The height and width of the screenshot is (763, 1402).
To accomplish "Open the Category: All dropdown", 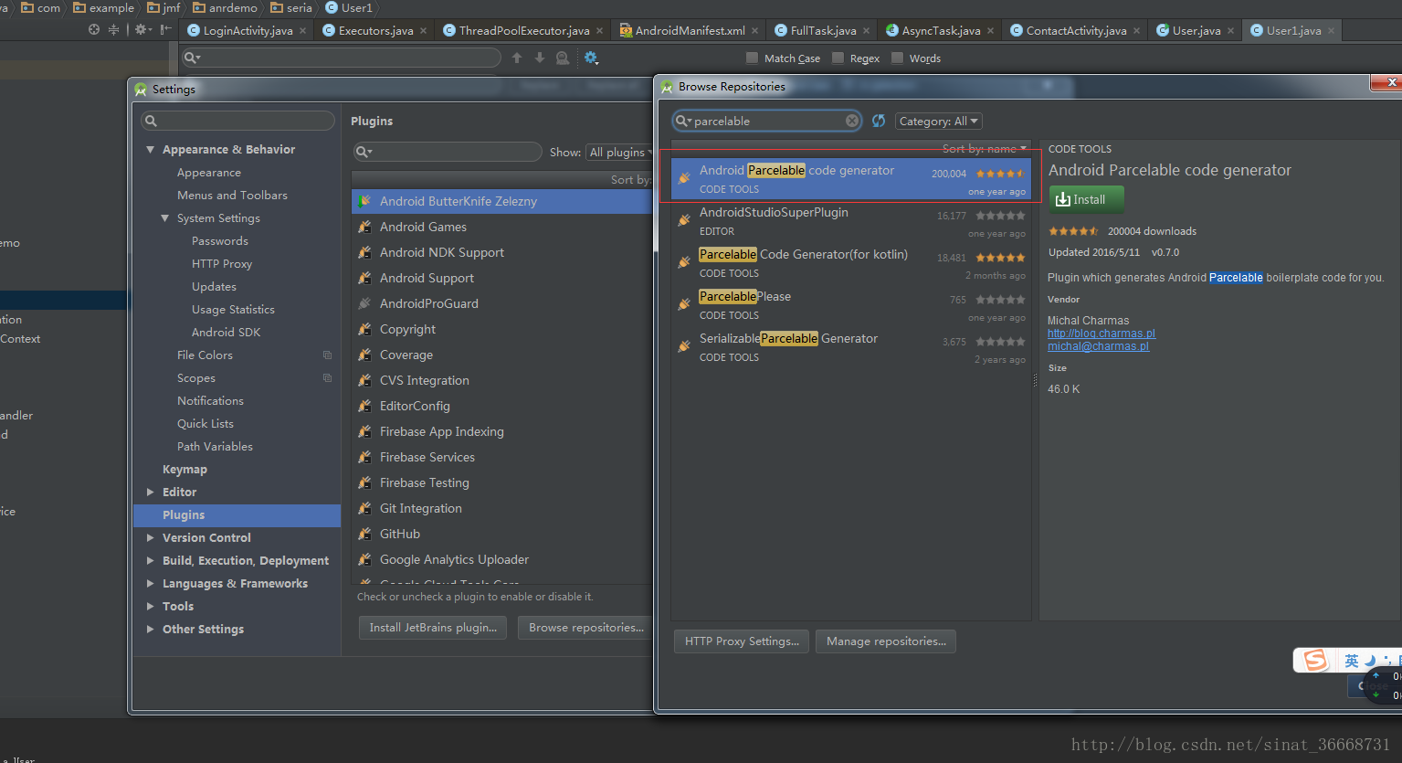I will [x=938, y=121].
